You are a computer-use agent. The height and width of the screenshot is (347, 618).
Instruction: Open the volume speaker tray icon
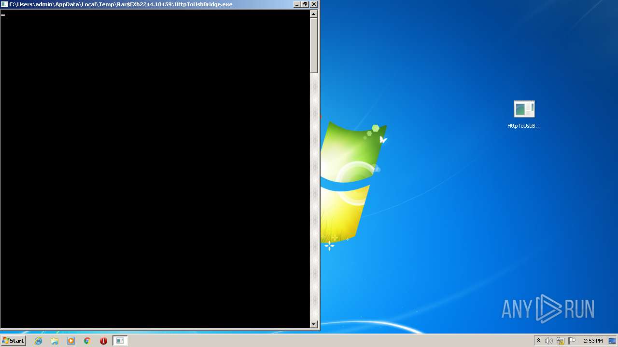point(549,341)
